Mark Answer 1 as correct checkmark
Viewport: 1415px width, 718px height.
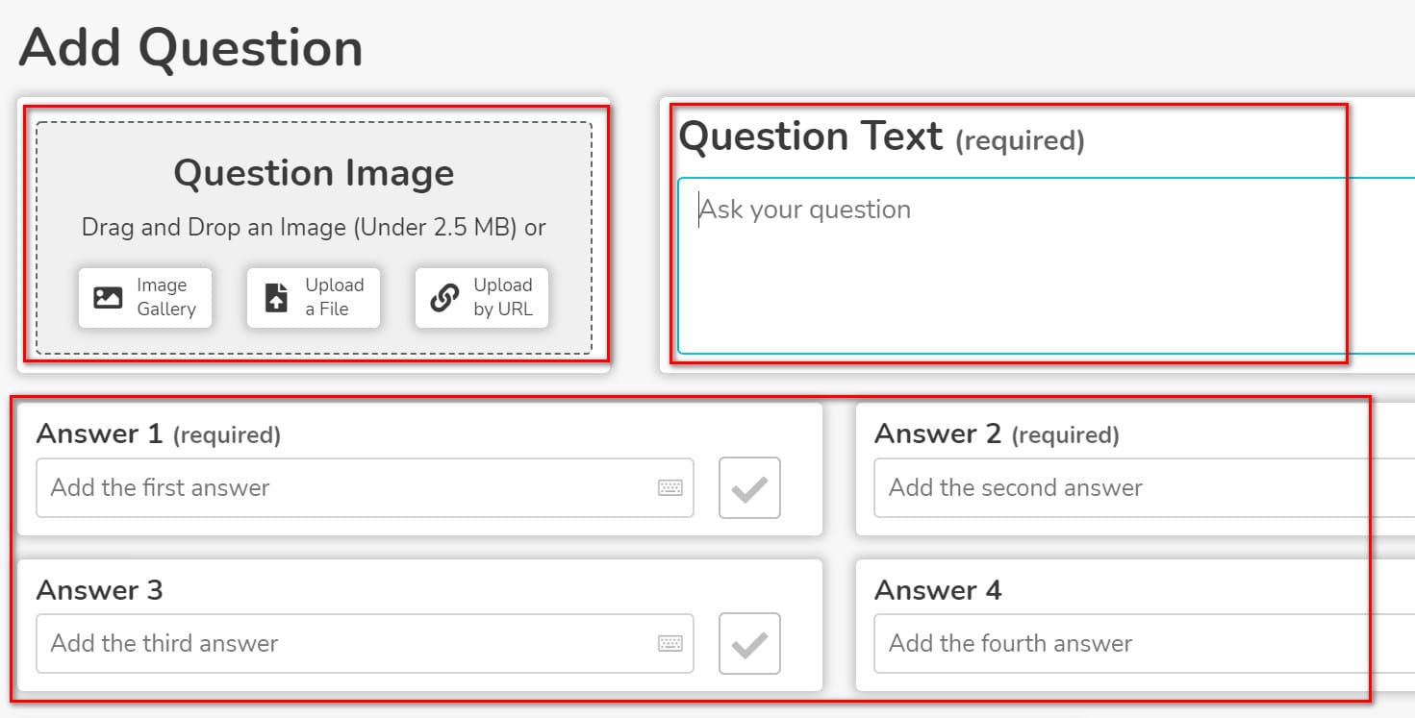[x=749, y=488]
